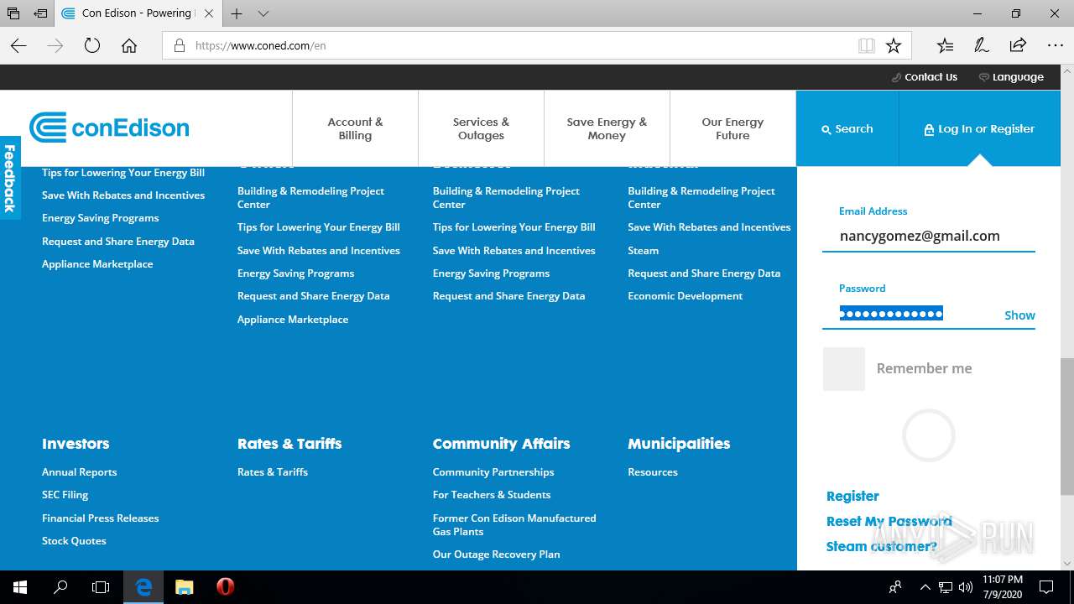
Task: Click the browser Back arrow
Action: coord(18,46)
